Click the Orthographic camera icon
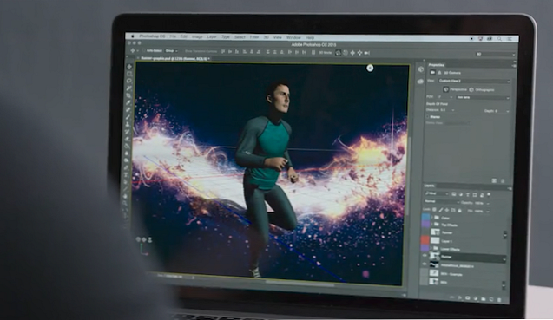 pos(471,89)
